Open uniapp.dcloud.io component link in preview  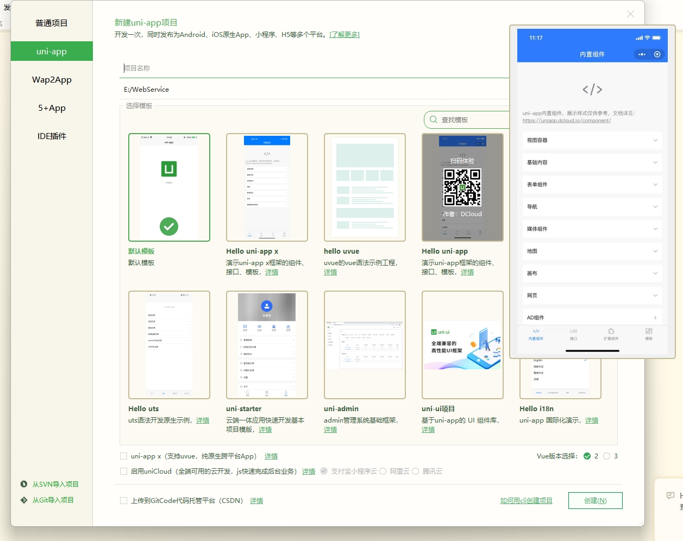tap(567, 121)
